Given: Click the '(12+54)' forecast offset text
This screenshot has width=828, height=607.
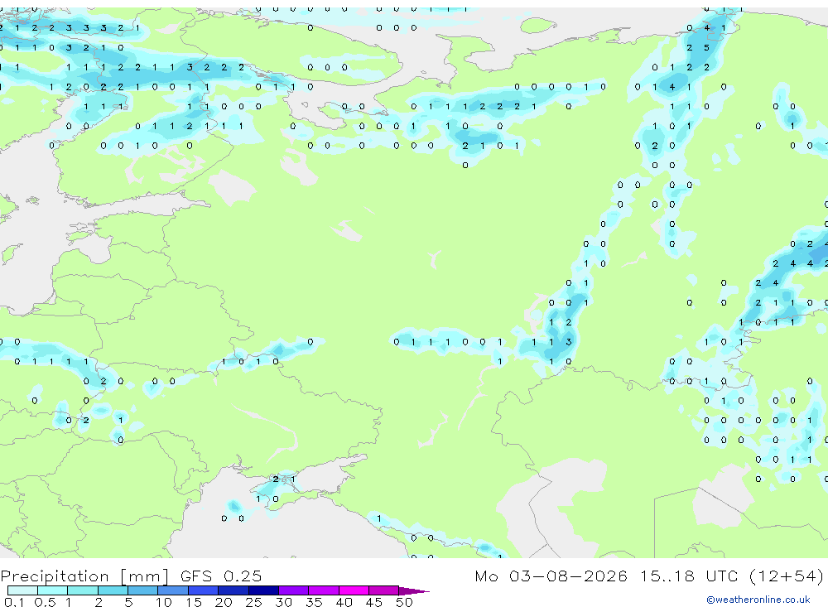Looking at the screenshot, I should click(x=786, y=576).
